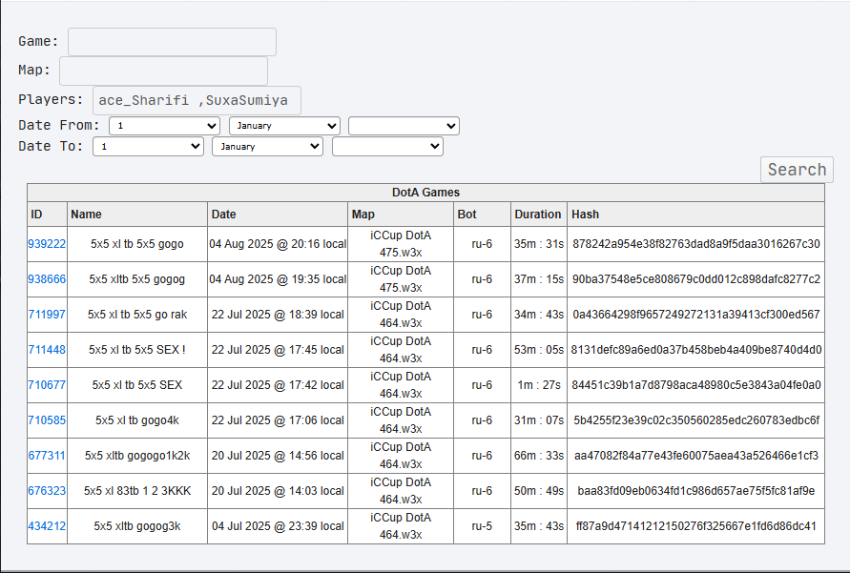Open game ID 939222 link
Screen dimensions: 850x573
[47, 244]
